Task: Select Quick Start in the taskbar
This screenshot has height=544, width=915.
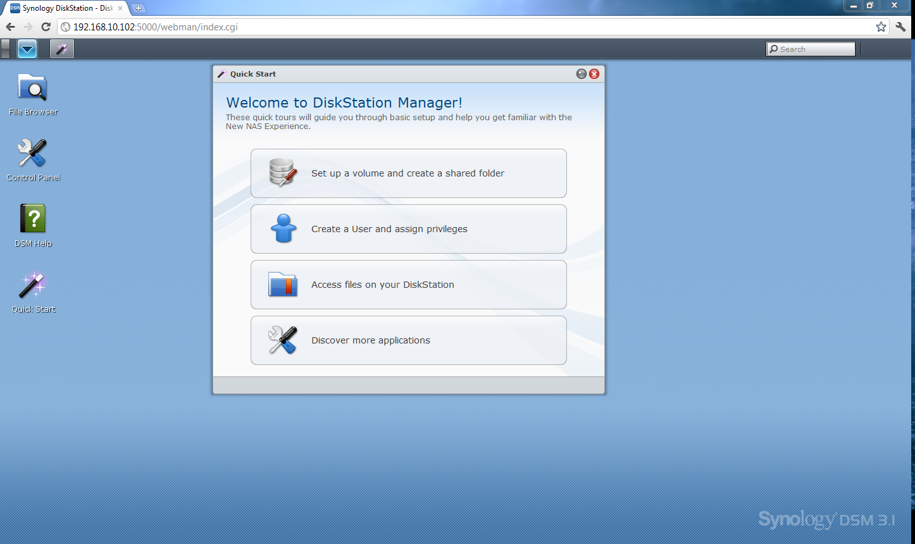Action: point(62,49)
